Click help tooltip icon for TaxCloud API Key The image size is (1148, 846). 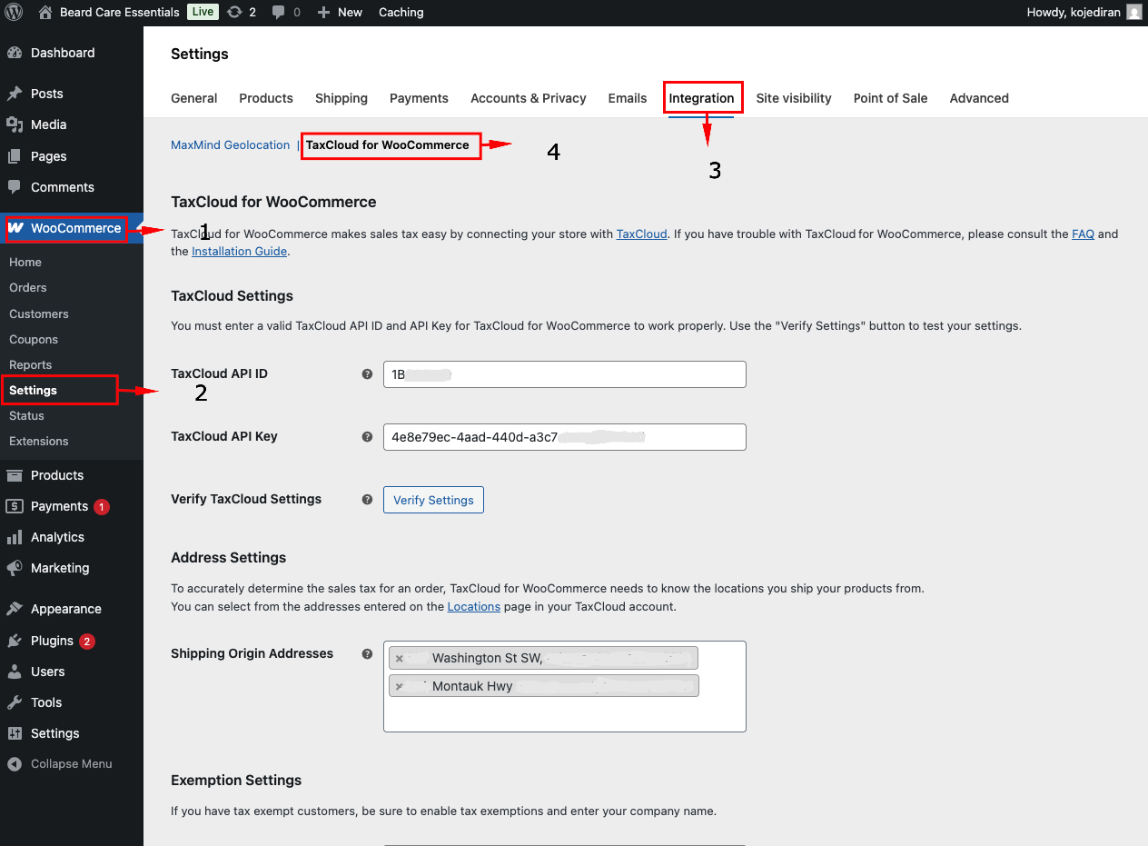tap(367, 436)
